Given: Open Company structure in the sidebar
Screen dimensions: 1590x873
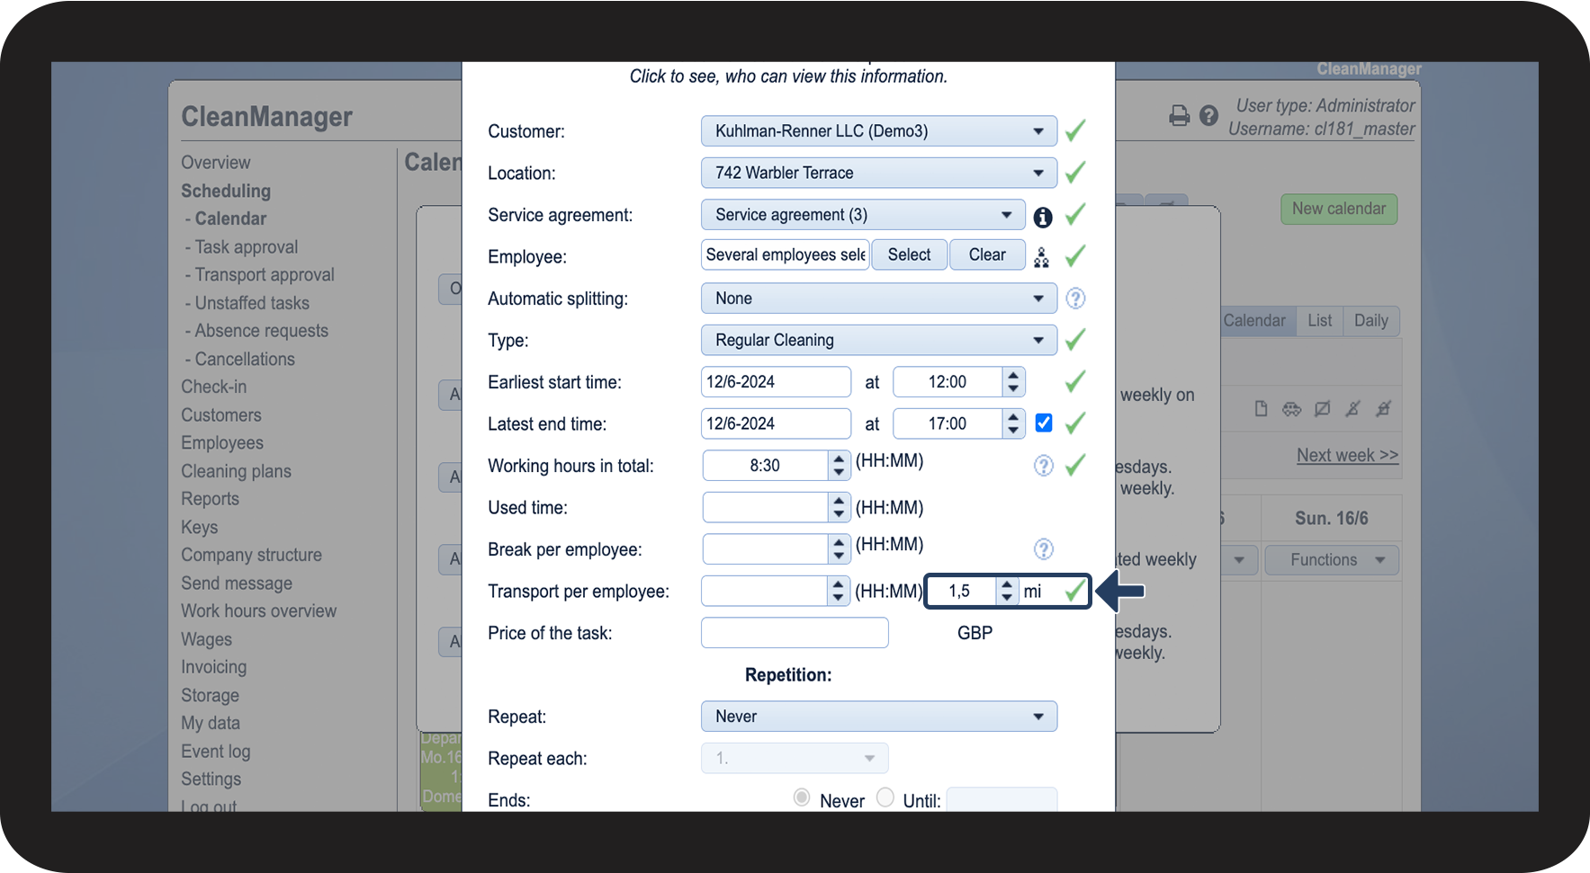Looking at the screenshot, I should pyautogui.click(x=251, y=555).
